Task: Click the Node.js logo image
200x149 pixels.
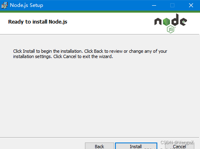Action: (171, 23)
